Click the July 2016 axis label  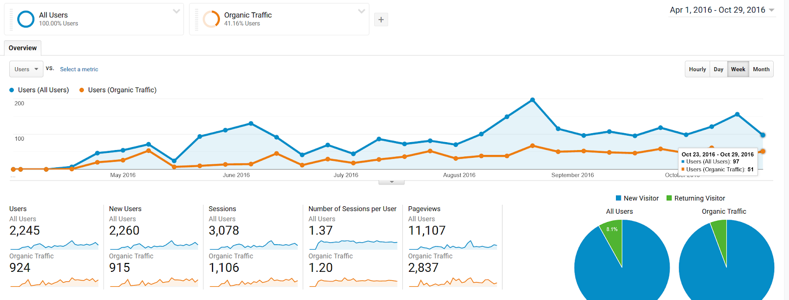pos(346,175)
